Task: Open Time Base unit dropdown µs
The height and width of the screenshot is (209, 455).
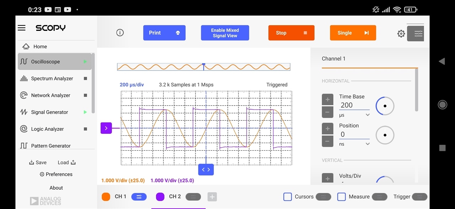Action: pyautogui.click(x=354, y=115)
